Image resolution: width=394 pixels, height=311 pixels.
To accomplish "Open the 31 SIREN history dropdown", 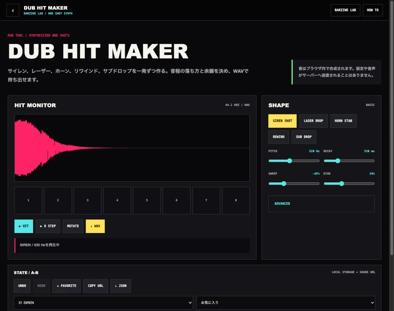I will (103, 303).
